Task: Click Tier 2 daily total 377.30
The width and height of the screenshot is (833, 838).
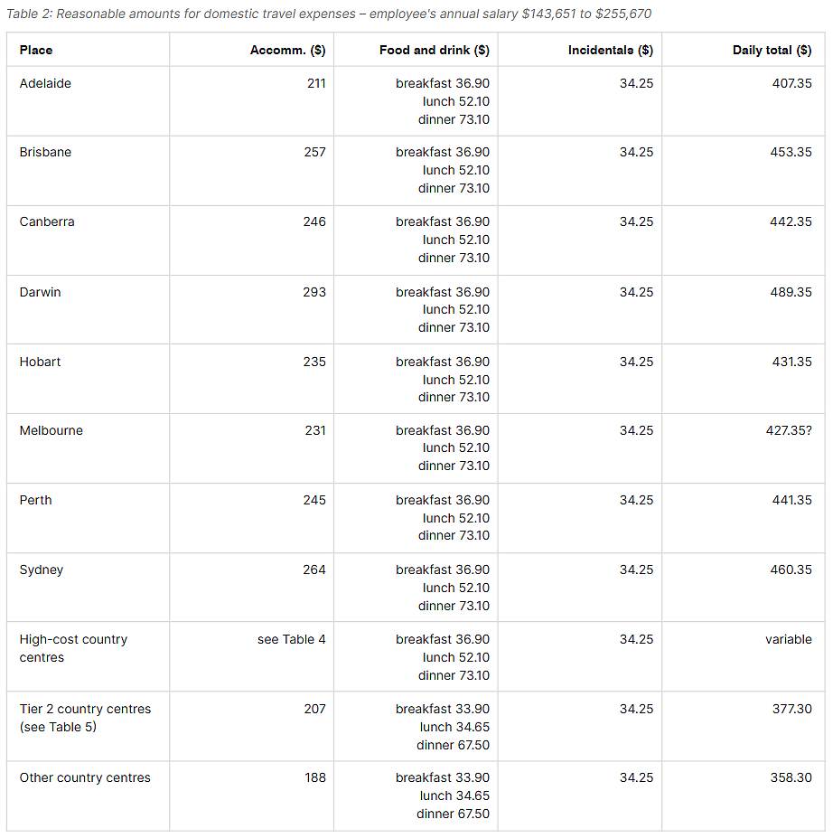Action: tap(791, 710)
